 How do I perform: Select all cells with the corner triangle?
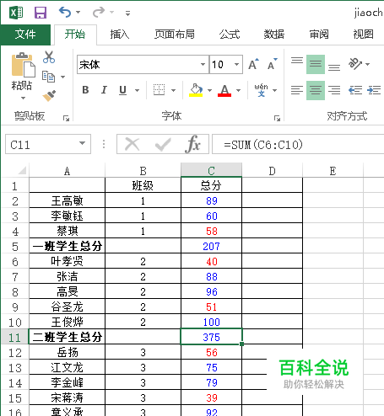coord(22,170)
